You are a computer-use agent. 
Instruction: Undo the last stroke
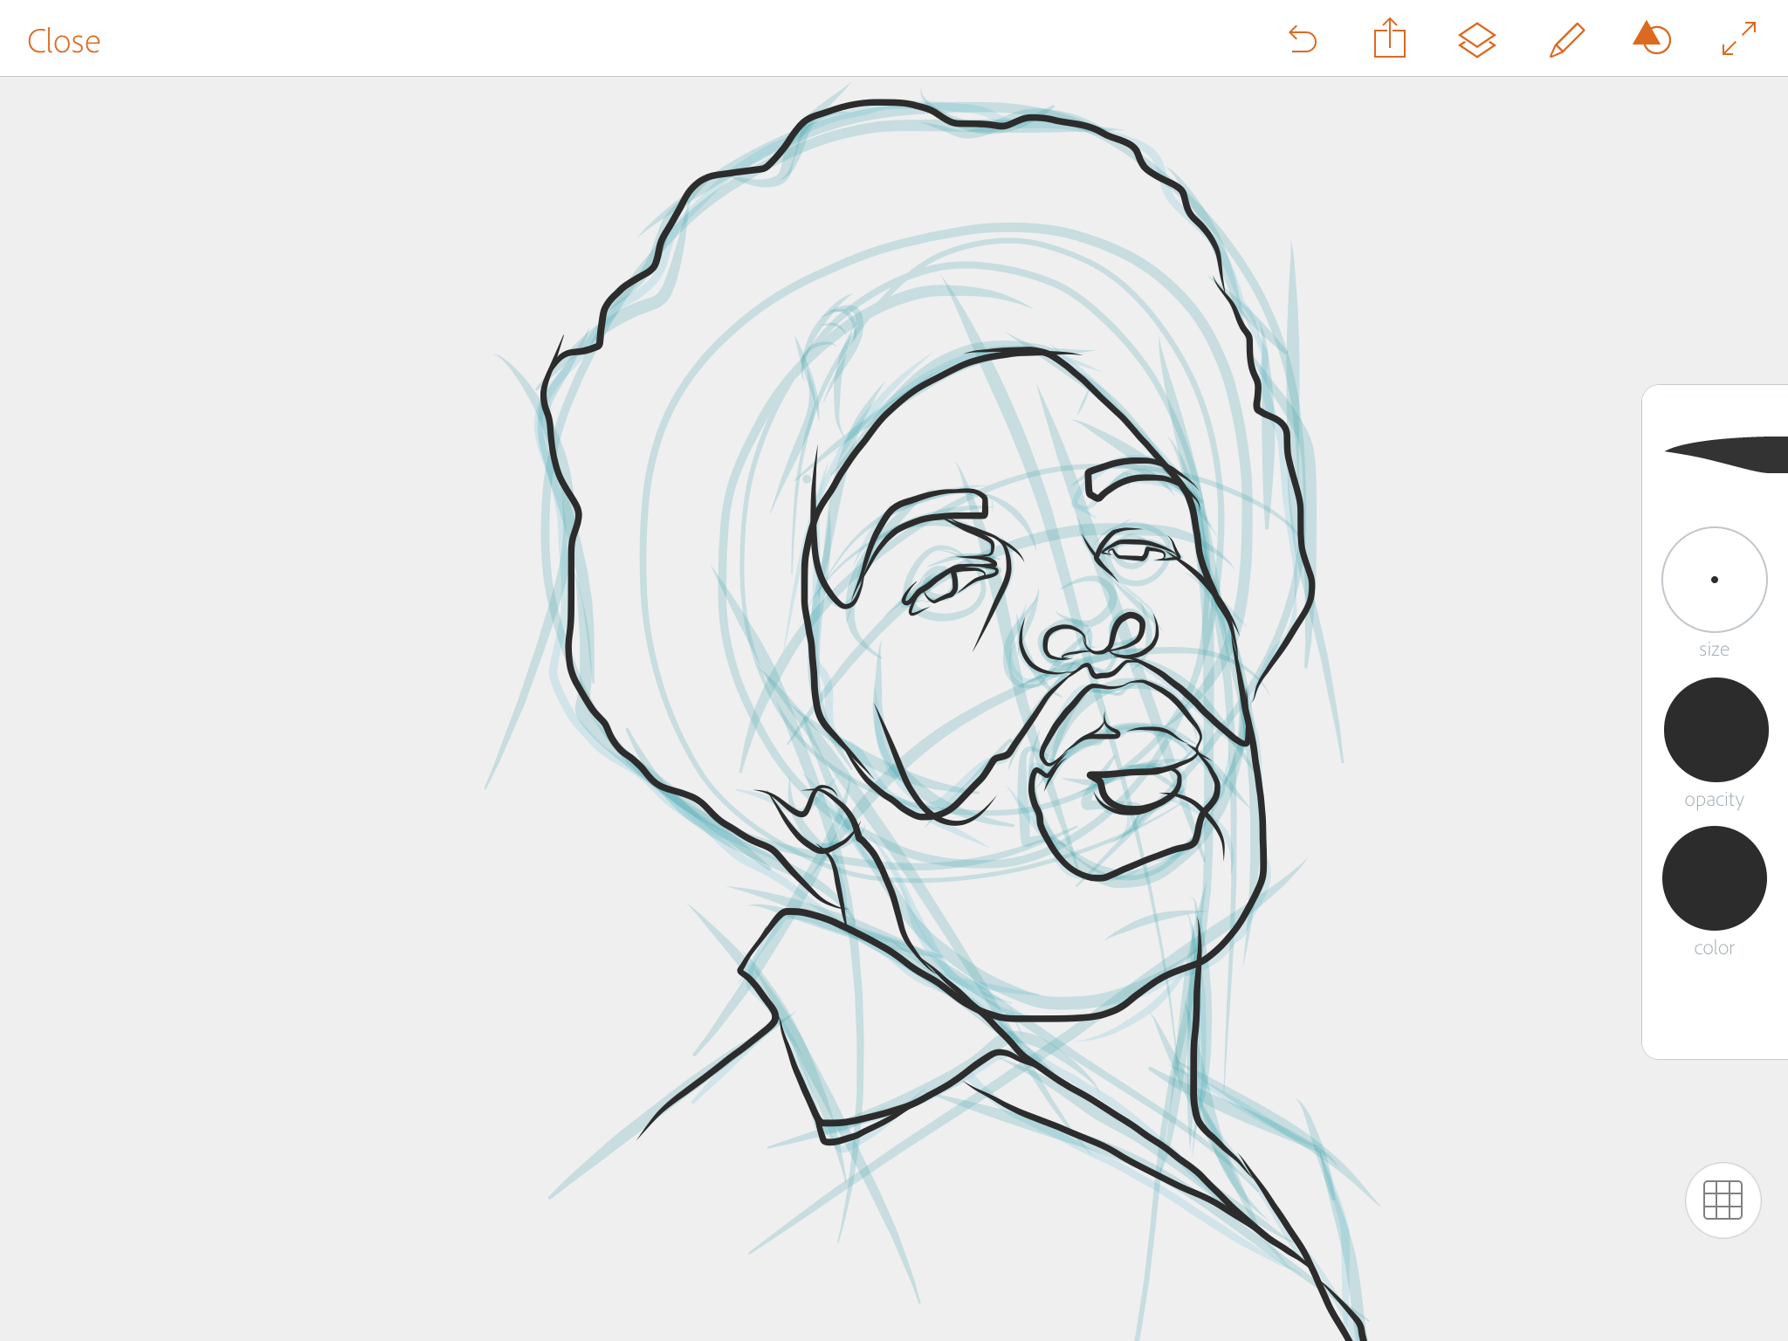1303,40
